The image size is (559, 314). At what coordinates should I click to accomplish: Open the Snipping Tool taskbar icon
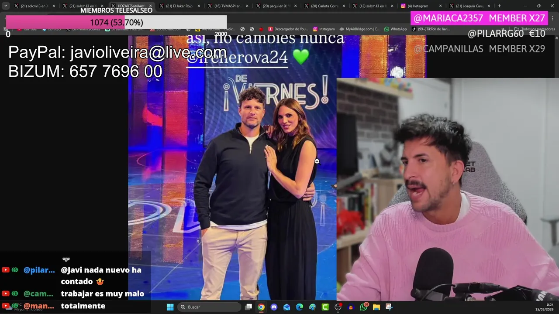tap(389, 307)
